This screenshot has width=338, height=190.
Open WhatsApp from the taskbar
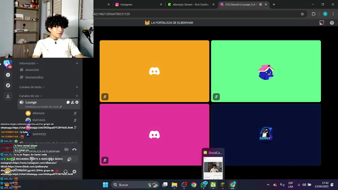click(x=204, y=185)
